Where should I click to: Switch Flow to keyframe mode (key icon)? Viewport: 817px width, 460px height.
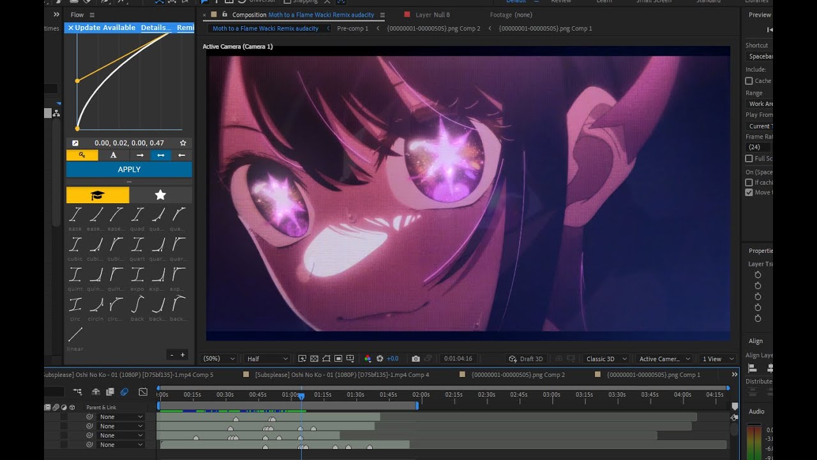coord(82,155)
